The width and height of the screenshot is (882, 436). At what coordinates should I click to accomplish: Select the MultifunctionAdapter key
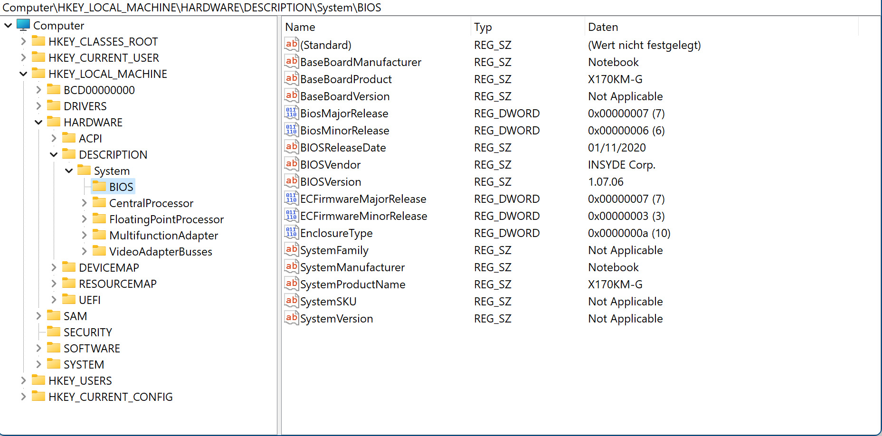(163, 235)
